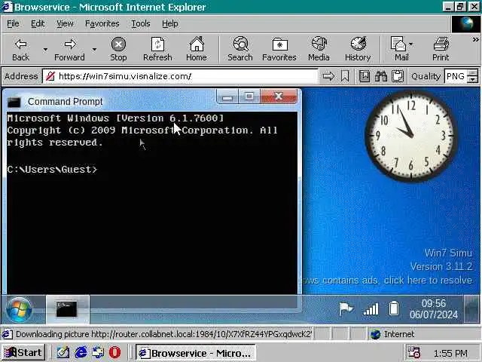Screen dimensions: 482x362
Task: Open the Back history dropdown arrow
Action: click(45, 49)
